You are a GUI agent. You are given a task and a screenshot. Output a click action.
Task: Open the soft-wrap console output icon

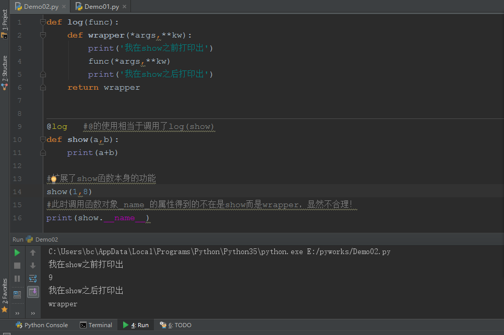[x=32, y=278]
